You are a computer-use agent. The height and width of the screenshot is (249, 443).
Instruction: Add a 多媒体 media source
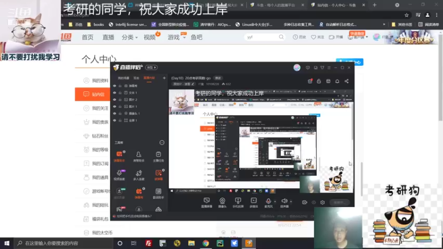(254, 203)
